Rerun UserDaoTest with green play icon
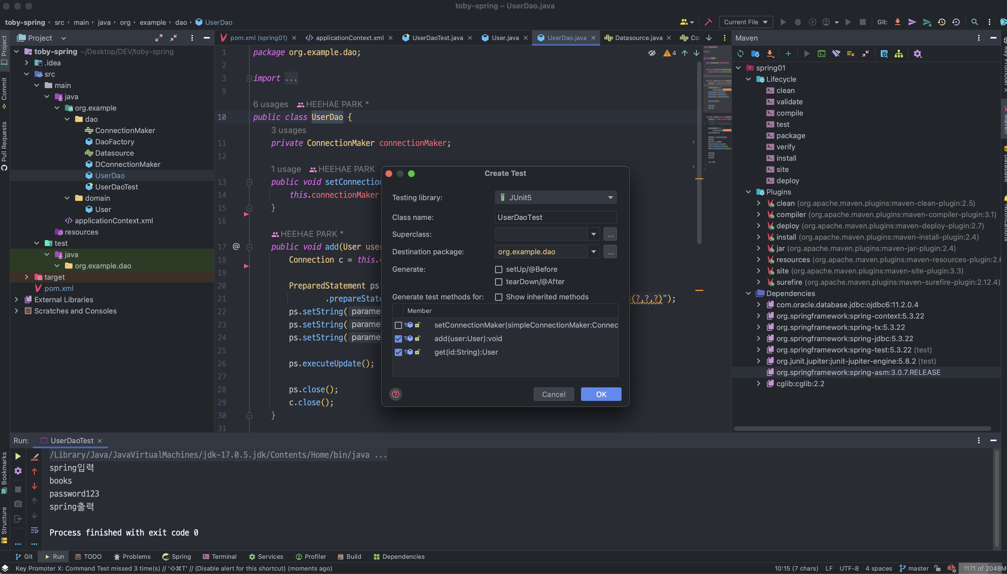Image resolution: width=1007 pixels, height=574 pixels. point(18,456)
